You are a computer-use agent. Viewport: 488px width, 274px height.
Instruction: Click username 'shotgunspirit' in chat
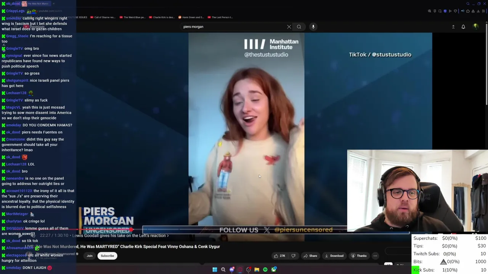click(x=17, y=81)
